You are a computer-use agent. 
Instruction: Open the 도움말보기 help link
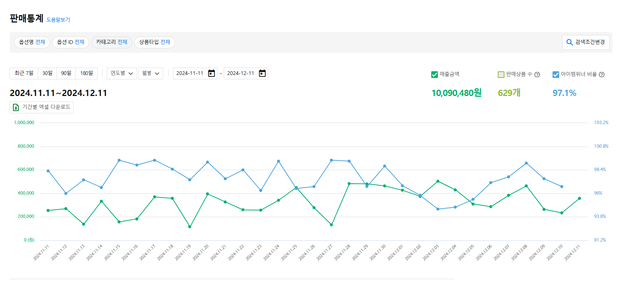click(58, 20)
